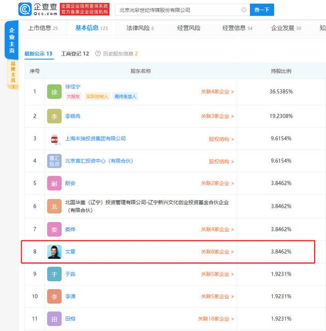Open the row 4 investment center shareholder link
326x331 pixels.
(x=99, y=161)
